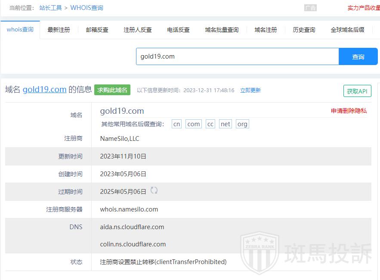Open the whois查询 tab
The image size is (380, 280).
click(20, 30)
